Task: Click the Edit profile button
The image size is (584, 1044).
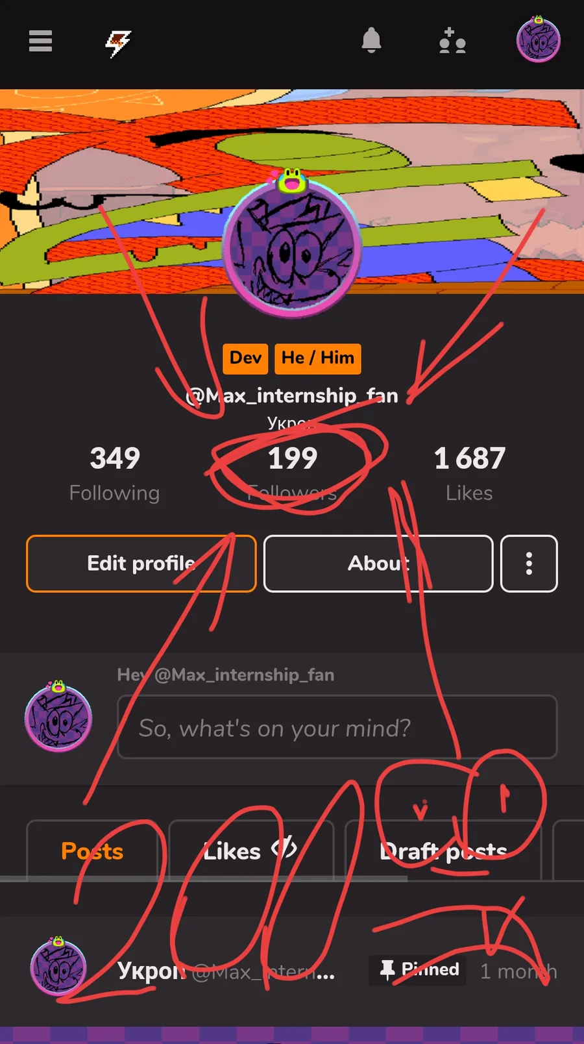Action: pos(141,564)
